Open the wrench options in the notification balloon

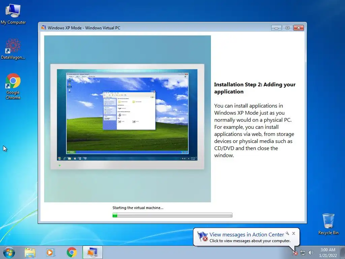(x=287, y=233)
